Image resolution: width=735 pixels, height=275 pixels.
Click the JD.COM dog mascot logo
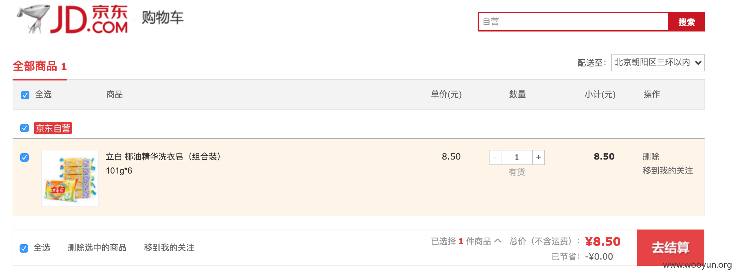33,19
